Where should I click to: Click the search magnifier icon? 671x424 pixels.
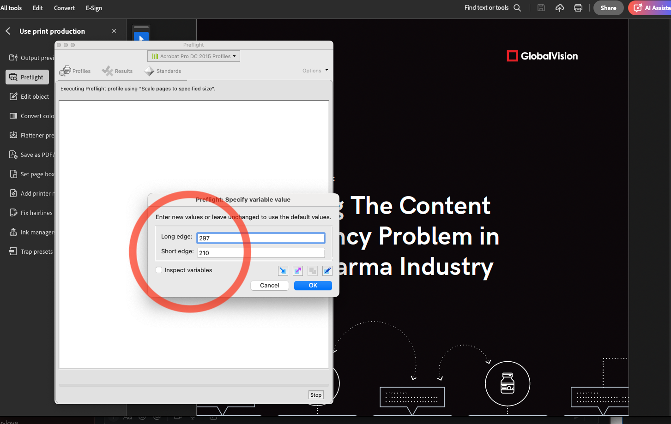coord(517,8)
